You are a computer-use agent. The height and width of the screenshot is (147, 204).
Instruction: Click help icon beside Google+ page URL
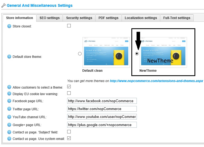[10, 125]
